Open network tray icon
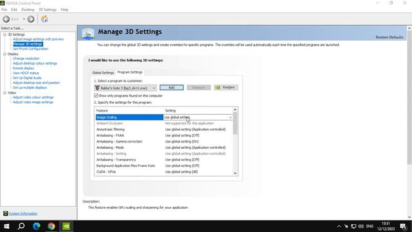This screenshot has width=412, height=232. (x=353, y=226)
